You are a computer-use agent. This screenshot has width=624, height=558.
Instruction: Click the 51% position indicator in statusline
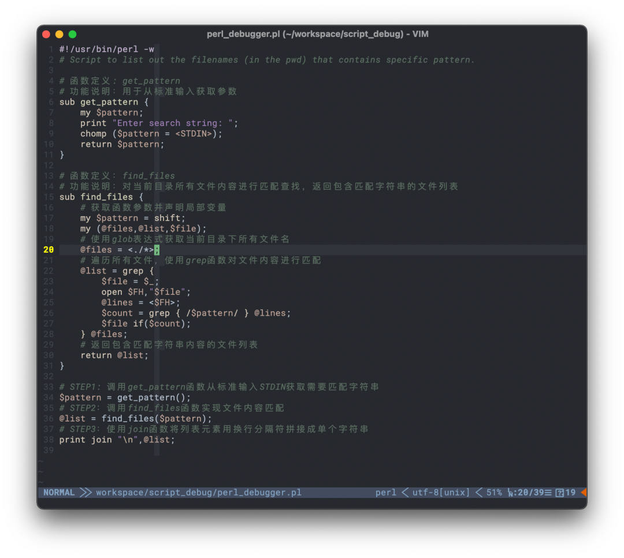coord(494,492)
